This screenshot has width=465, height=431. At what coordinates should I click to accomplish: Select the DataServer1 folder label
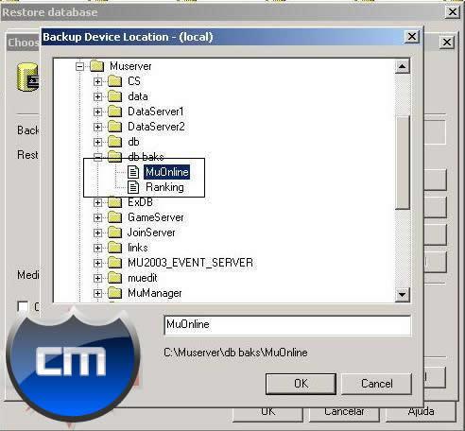tap(156, 112)
